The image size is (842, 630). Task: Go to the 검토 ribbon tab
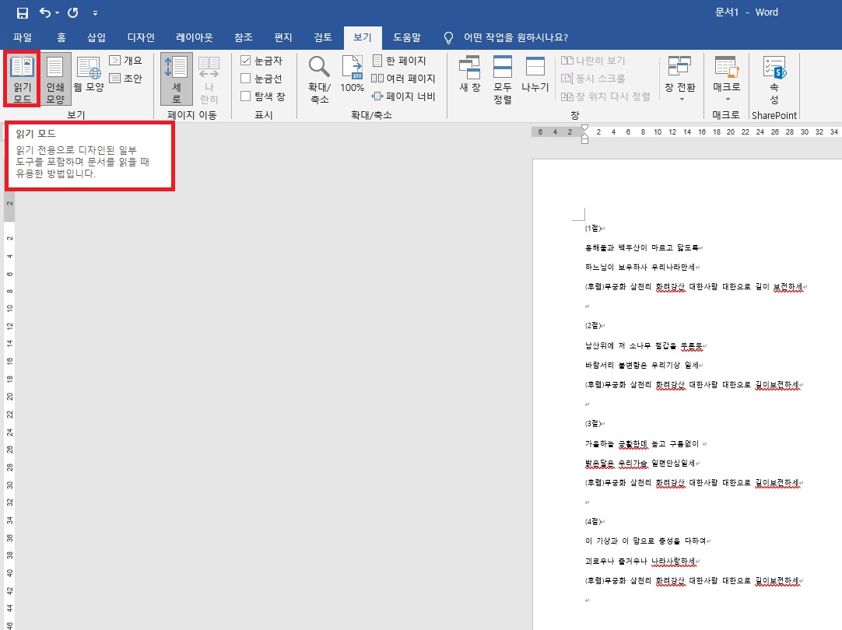323,37
